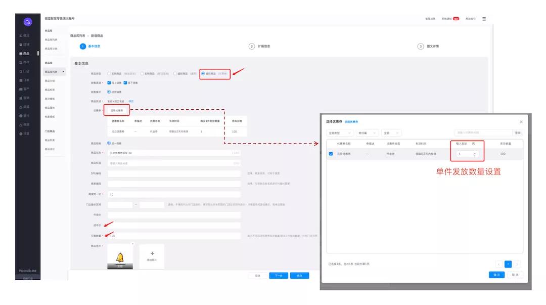546x305 pixels.
Task: Go to step 2 扩展信息 tab
Action: [x=259, y=47]
